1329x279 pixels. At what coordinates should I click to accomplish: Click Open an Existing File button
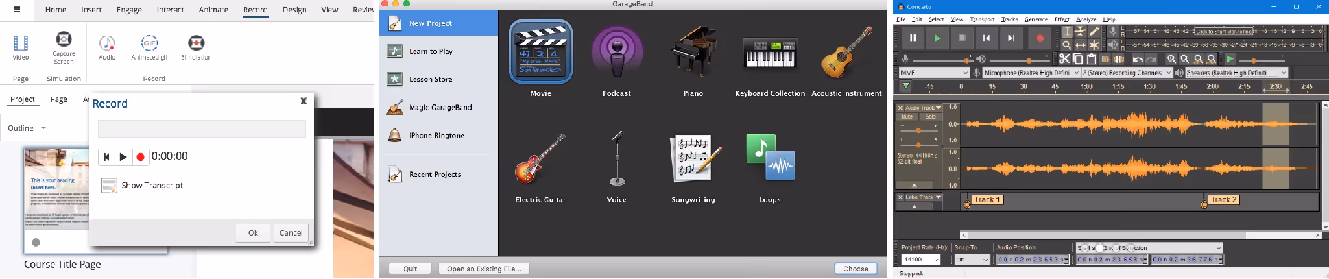coord(484,269)
